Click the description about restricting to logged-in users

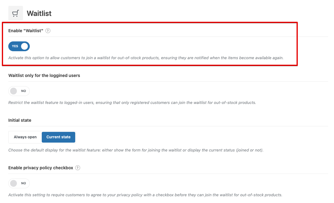point(132,102)
